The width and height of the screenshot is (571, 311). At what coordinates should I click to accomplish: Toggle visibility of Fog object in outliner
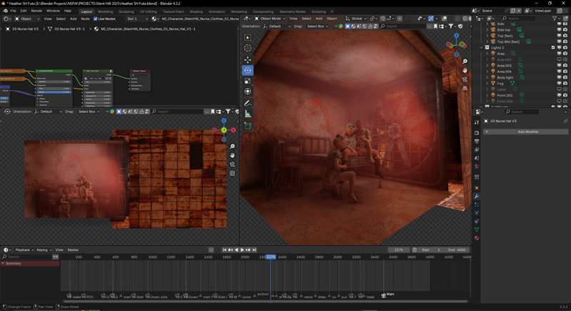coord(560,83)
